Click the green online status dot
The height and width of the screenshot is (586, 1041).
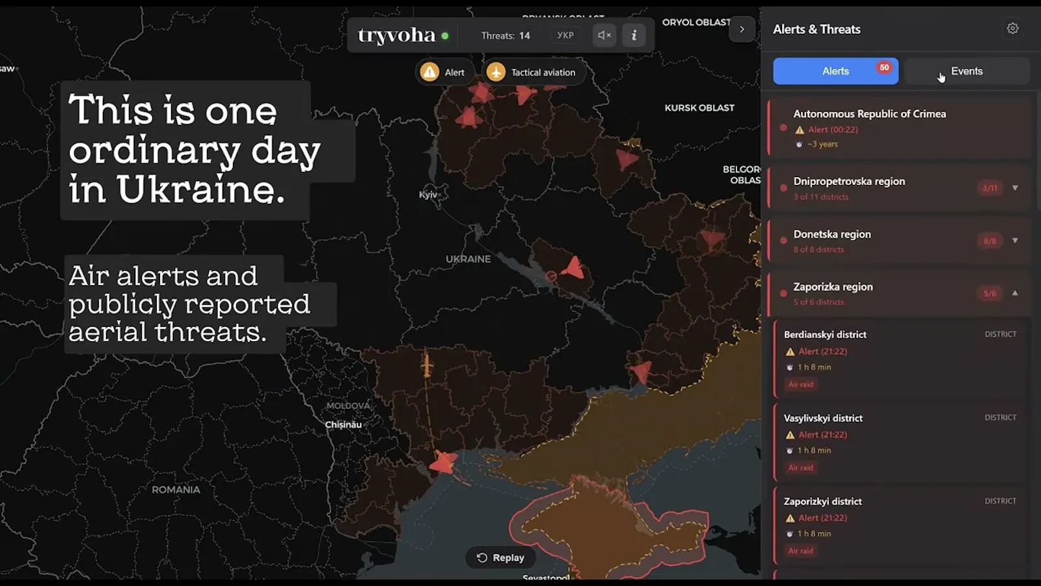coord(445,36)
